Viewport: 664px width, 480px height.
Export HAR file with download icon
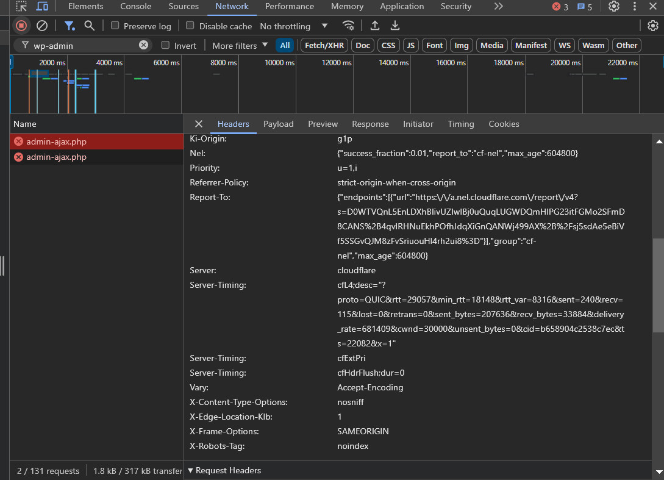pos(395,26)
